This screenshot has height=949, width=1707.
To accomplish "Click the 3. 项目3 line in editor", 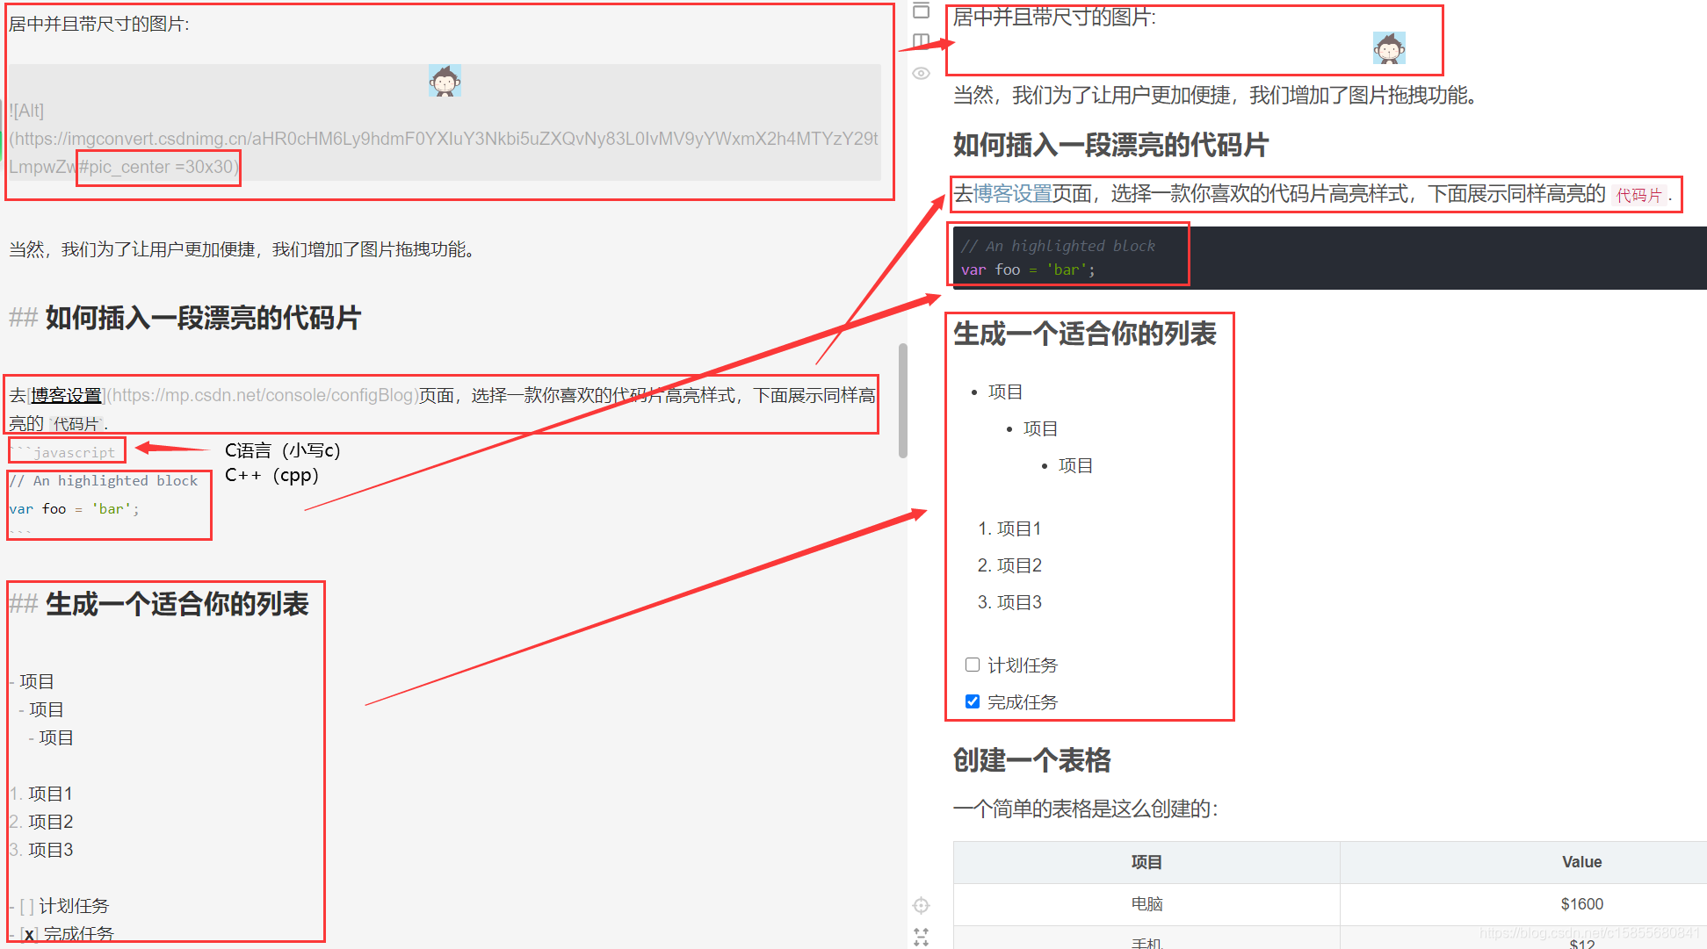I will (41, 850).
